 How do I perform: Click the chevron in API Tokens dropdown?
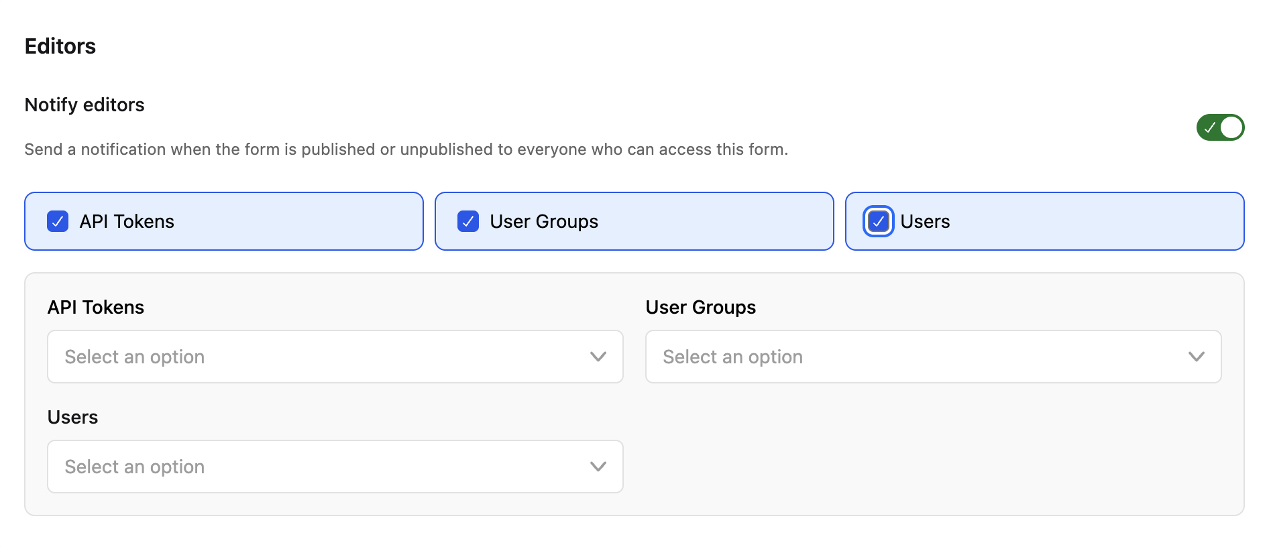(598, 357)
